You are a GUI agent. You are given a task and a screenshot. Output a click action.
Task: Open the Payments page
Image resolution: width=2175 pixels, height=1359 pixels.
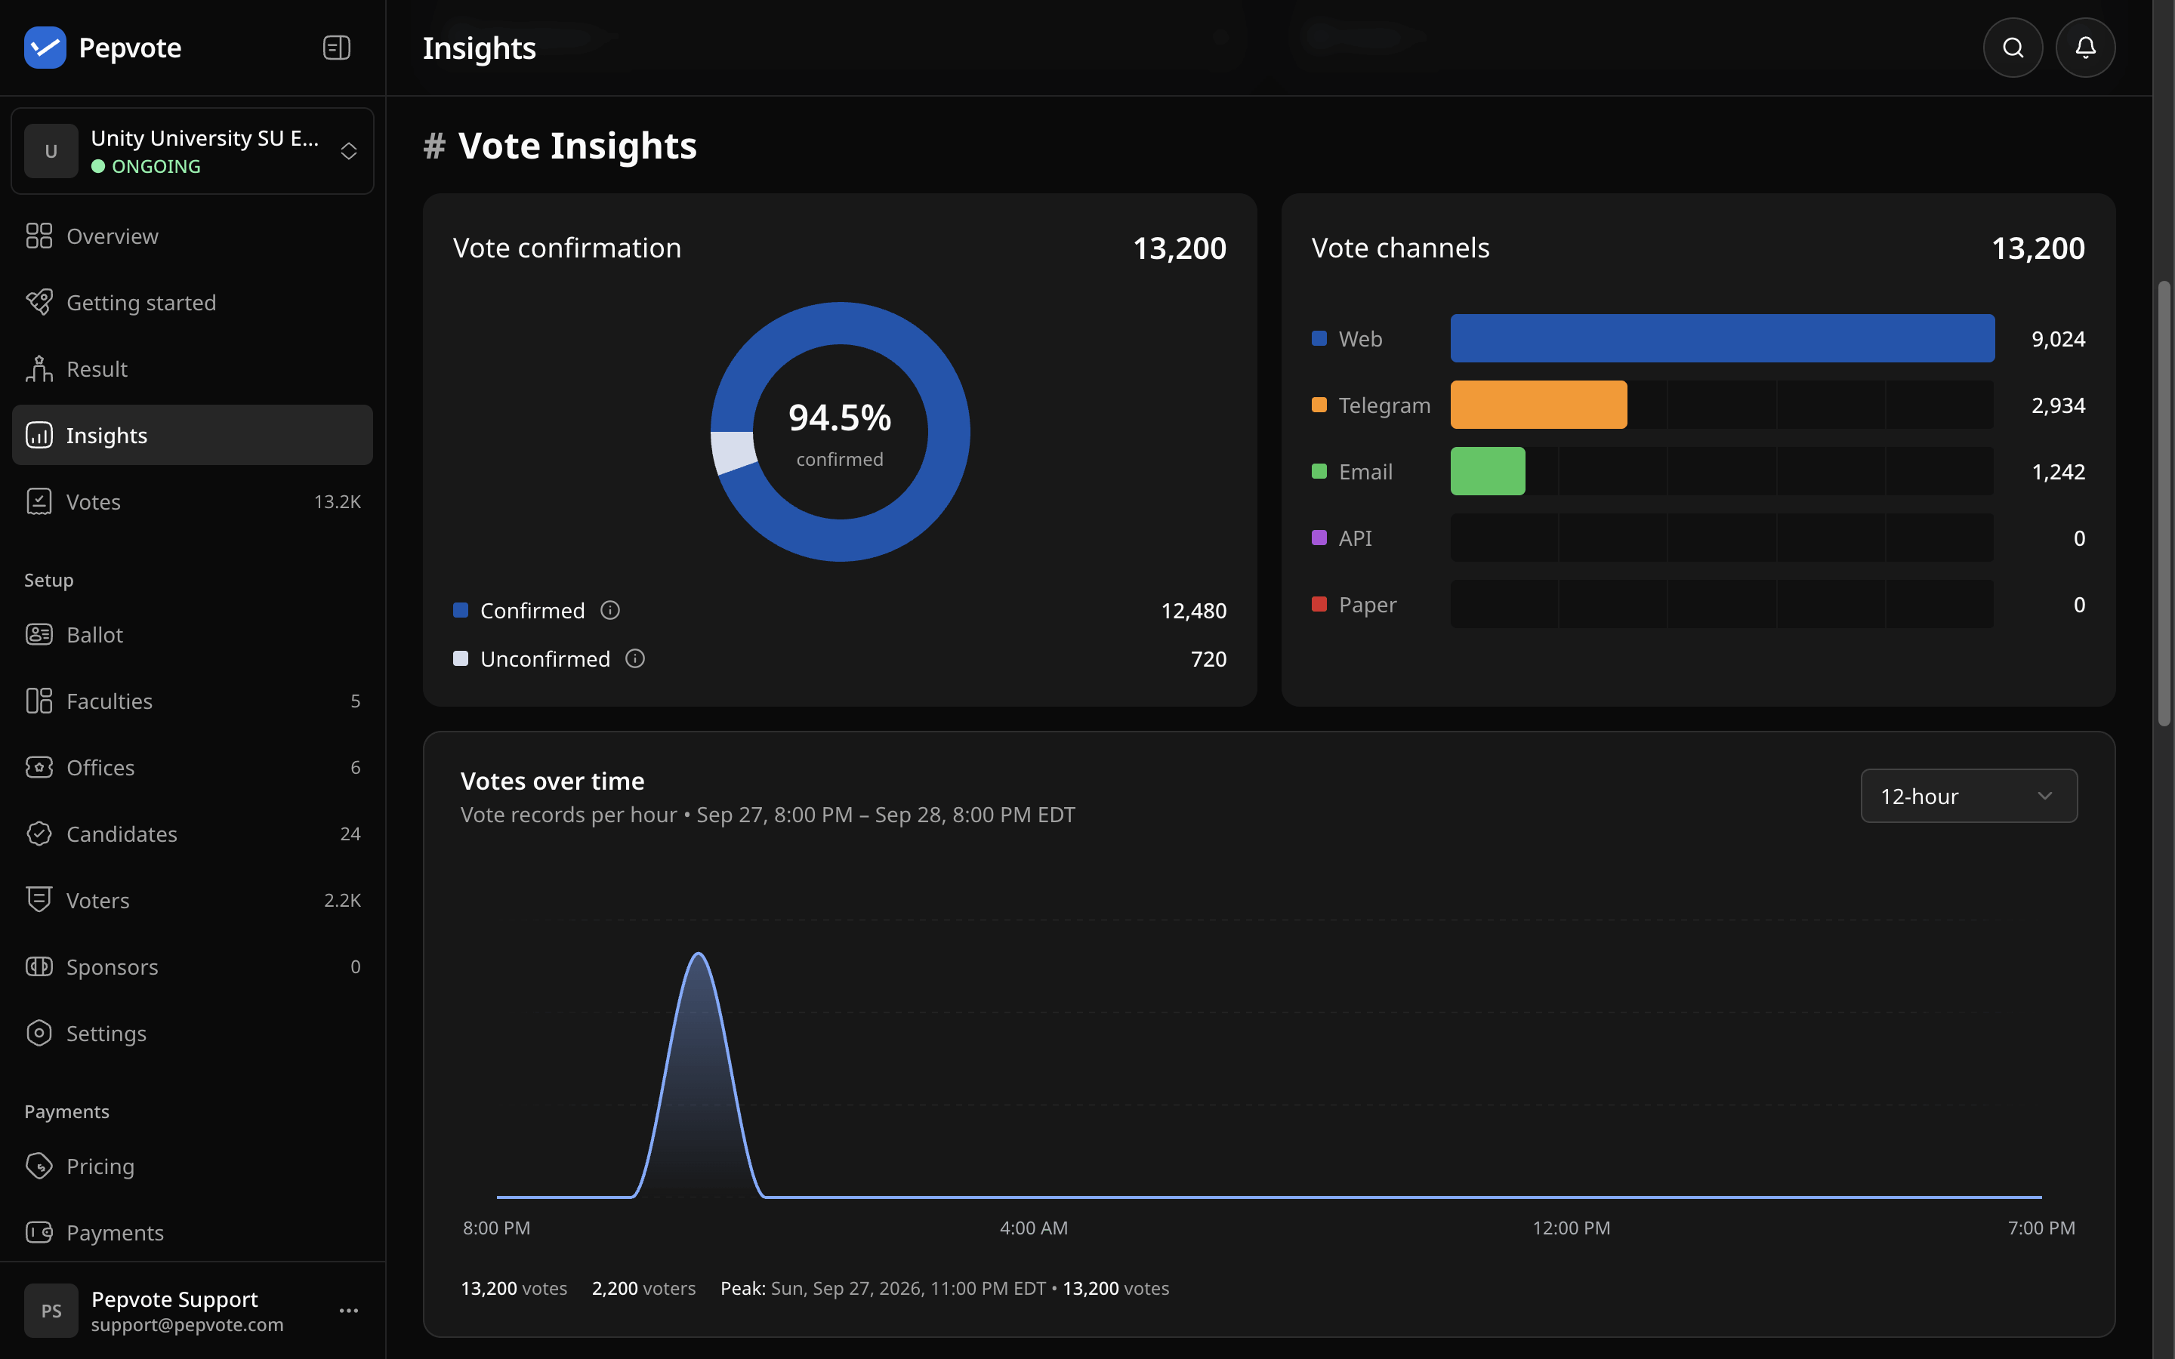(193, 1232)
